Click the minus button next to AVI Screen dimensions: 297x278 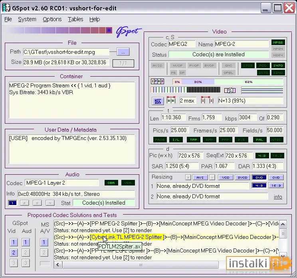(212, 177)
